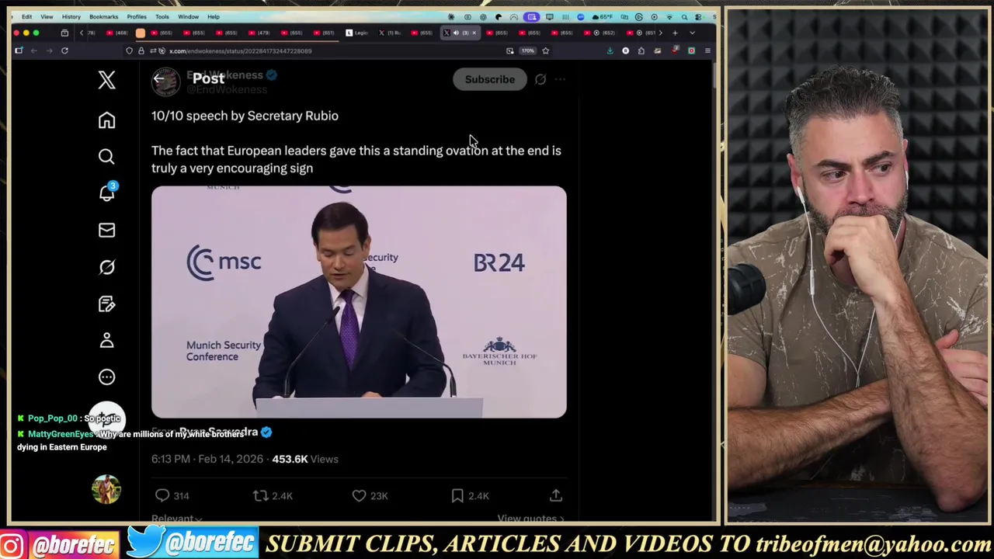Click the shield tracking protection icon
994x559 pixels.
coord(129,50)
